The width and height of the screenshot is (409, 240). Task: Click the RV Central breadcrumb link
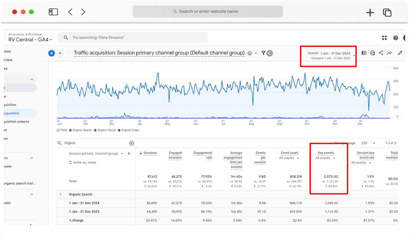tap(35, 35)
